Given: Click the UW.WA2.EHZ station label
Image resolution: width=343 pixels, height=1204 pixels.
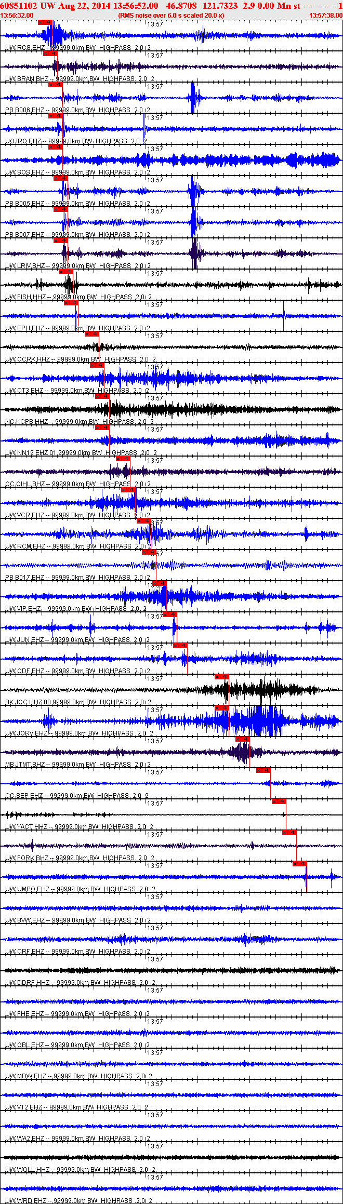Looking at the screenshot, I should (25, 1139).
